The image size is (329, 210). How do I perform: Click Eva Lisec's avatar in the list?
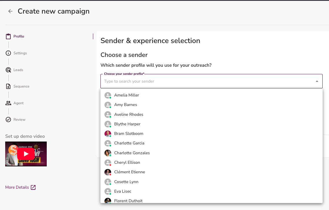[108, 191]
